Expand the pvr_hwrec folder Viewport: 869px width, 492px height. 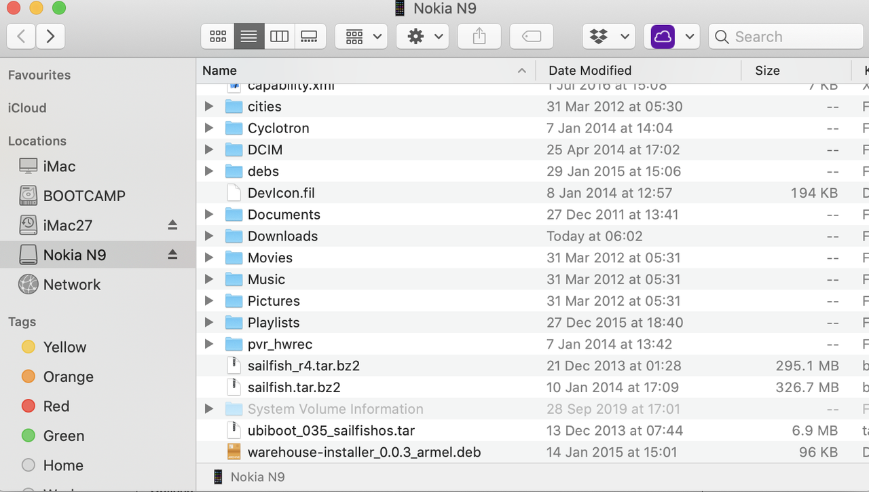click(209, 345)
